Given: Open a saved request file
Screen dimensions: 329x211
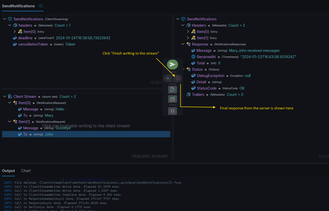Looking at the screenshot, I should 173,99.
